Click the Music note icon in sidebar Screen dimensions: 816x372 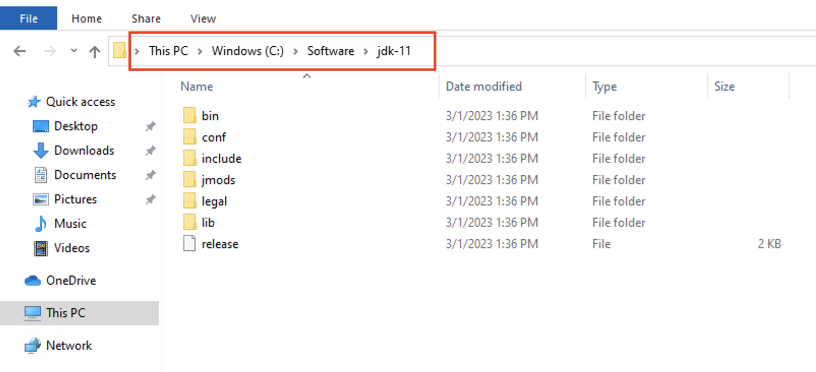click(x=41, y=224)
